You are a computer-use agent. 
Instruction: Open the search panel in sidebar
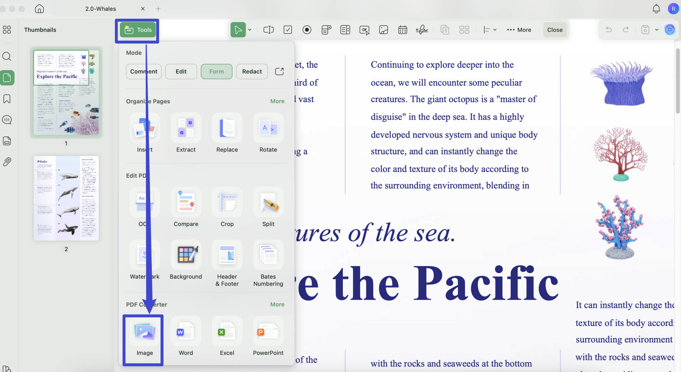coord(7,57)
